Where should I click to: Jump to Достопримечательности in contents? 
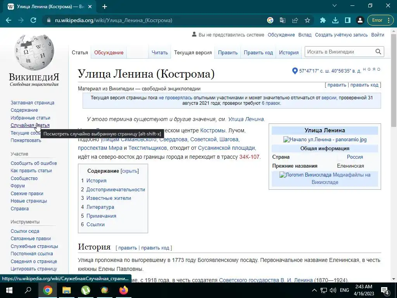[x=116, y=189]
